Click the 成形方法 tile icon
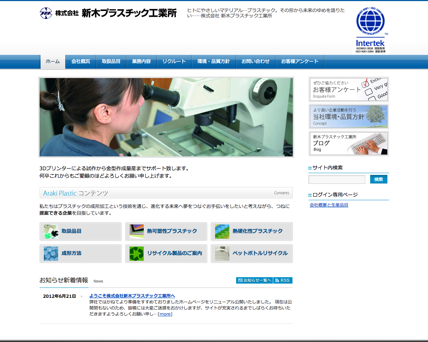The height and width of the screenshot is (342, 428). pos(51,254)
